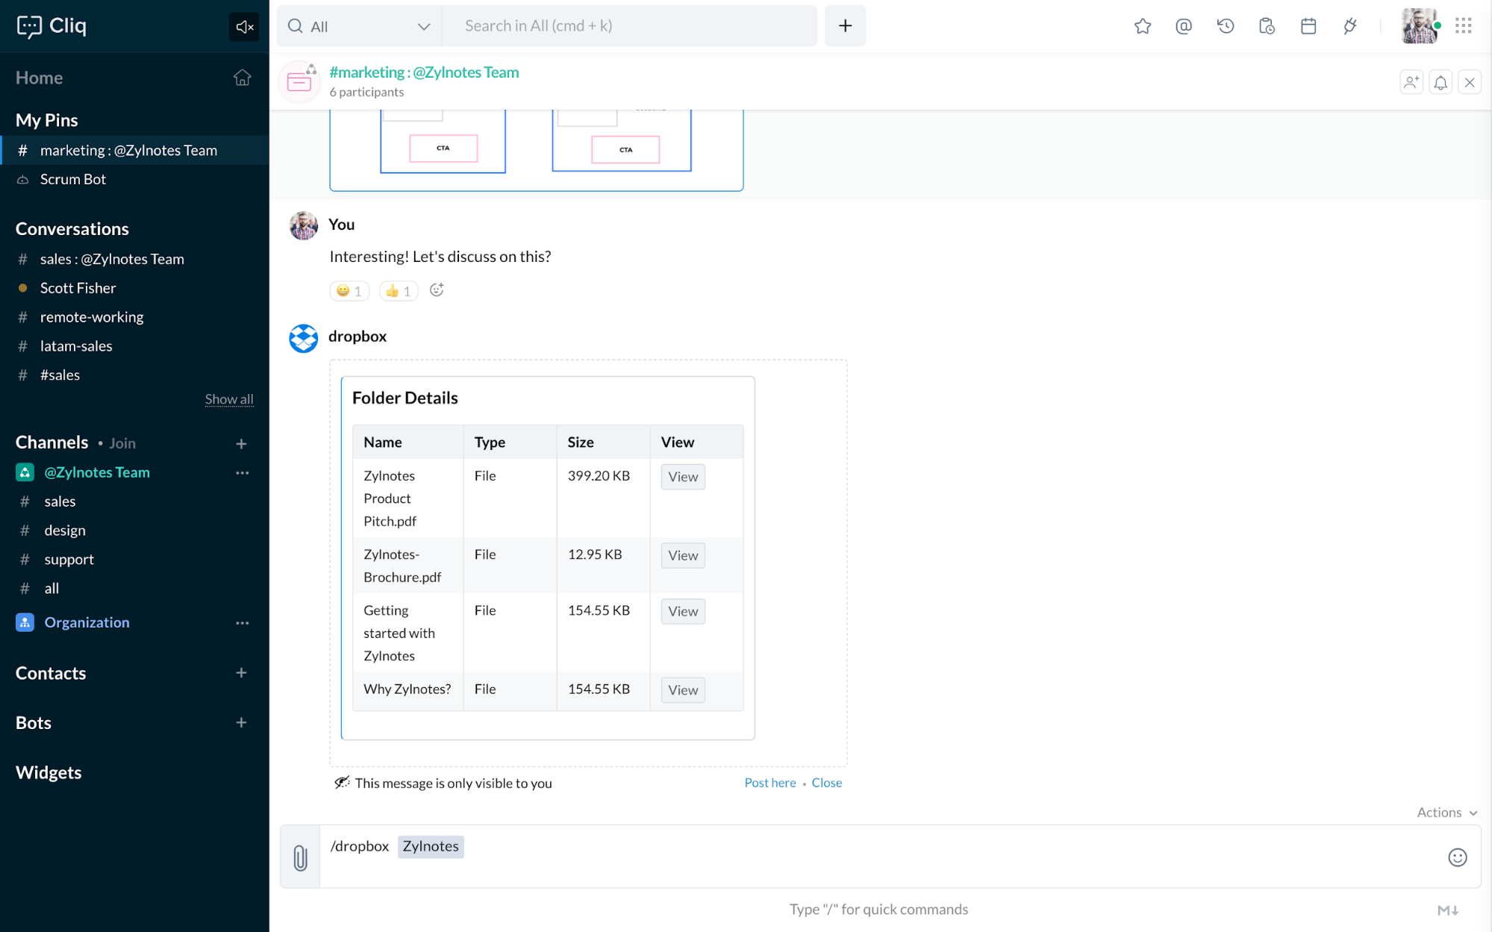Open the @Zylnotes Team more options menu
Screen dimensions: 1492x932
pos(242,472)
